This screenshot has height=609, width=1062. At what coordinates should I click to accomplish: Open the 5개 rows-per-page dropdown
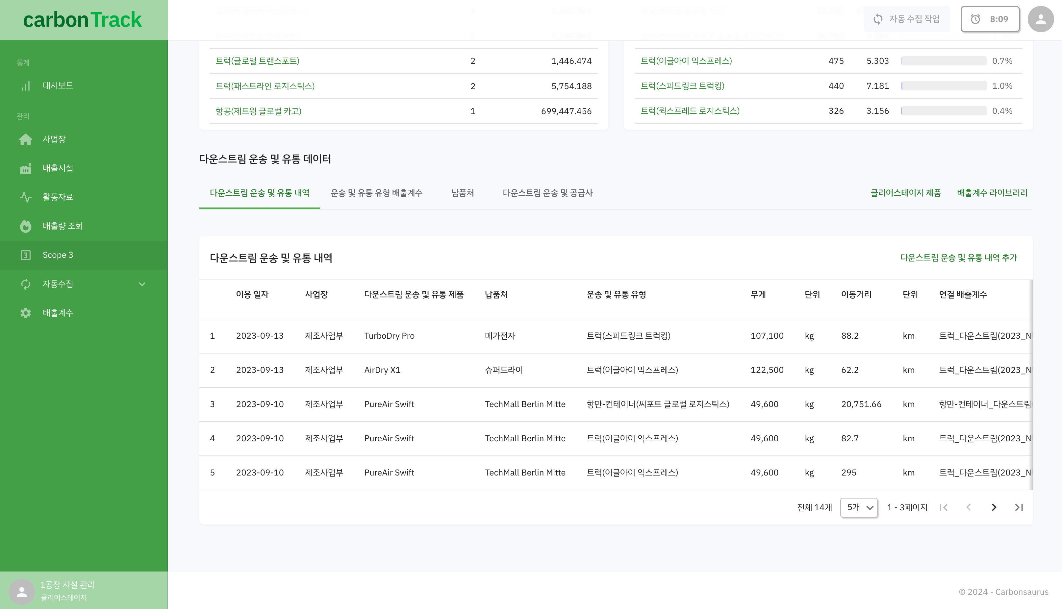pyautogui.click(x=859, y=507)
